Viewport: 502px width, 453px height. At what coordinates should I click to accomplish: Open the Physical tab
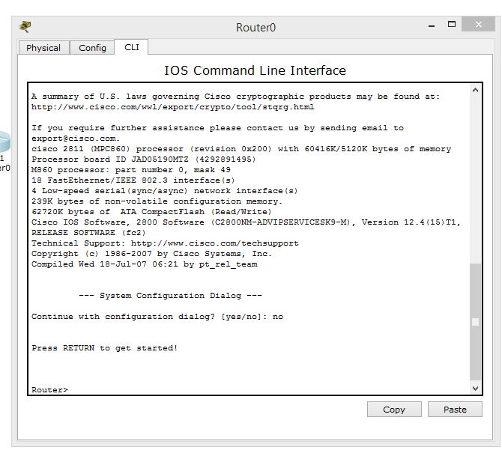coord(43,48)
